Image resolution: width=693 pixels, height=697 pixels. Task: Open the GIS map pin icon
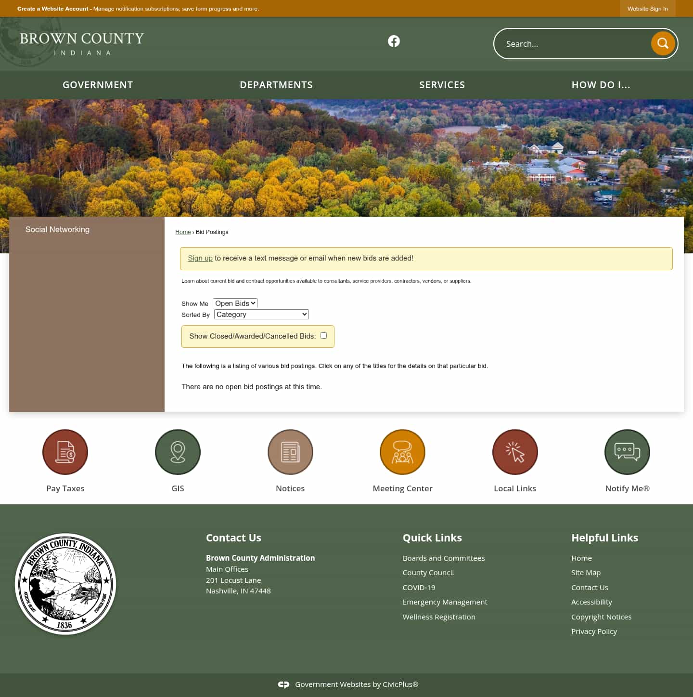click(x=178, y=452)
